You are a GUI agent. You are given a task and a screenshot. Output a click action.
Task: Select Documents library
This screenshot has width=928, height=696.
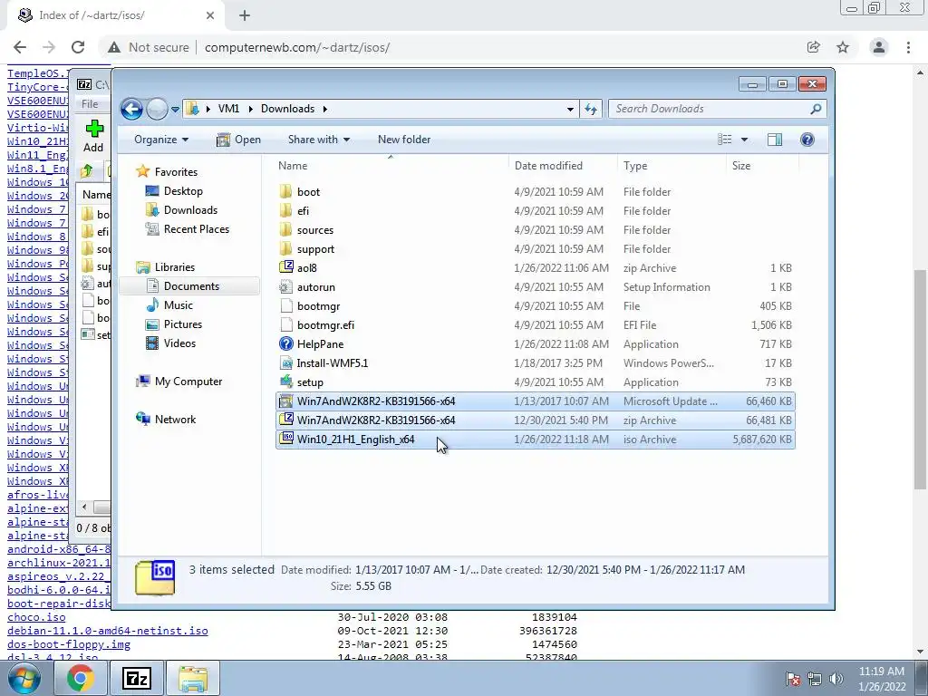191,286
